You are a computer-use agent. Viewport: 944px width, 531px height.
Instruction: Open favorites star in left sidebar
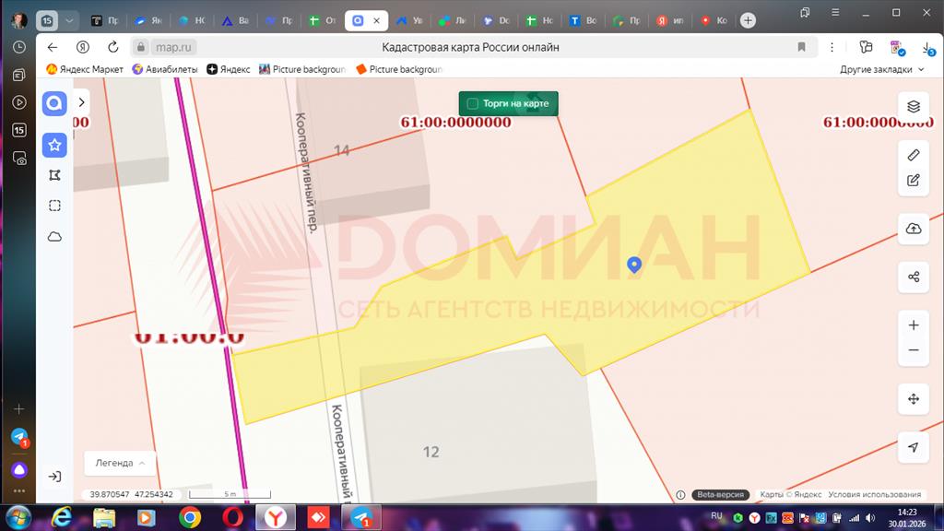pyautogui.click(x=54, y=145)
